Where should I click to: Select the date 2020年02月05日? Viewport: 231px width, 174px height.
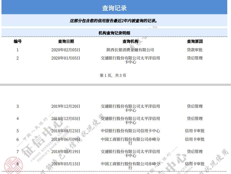point(66,50)
